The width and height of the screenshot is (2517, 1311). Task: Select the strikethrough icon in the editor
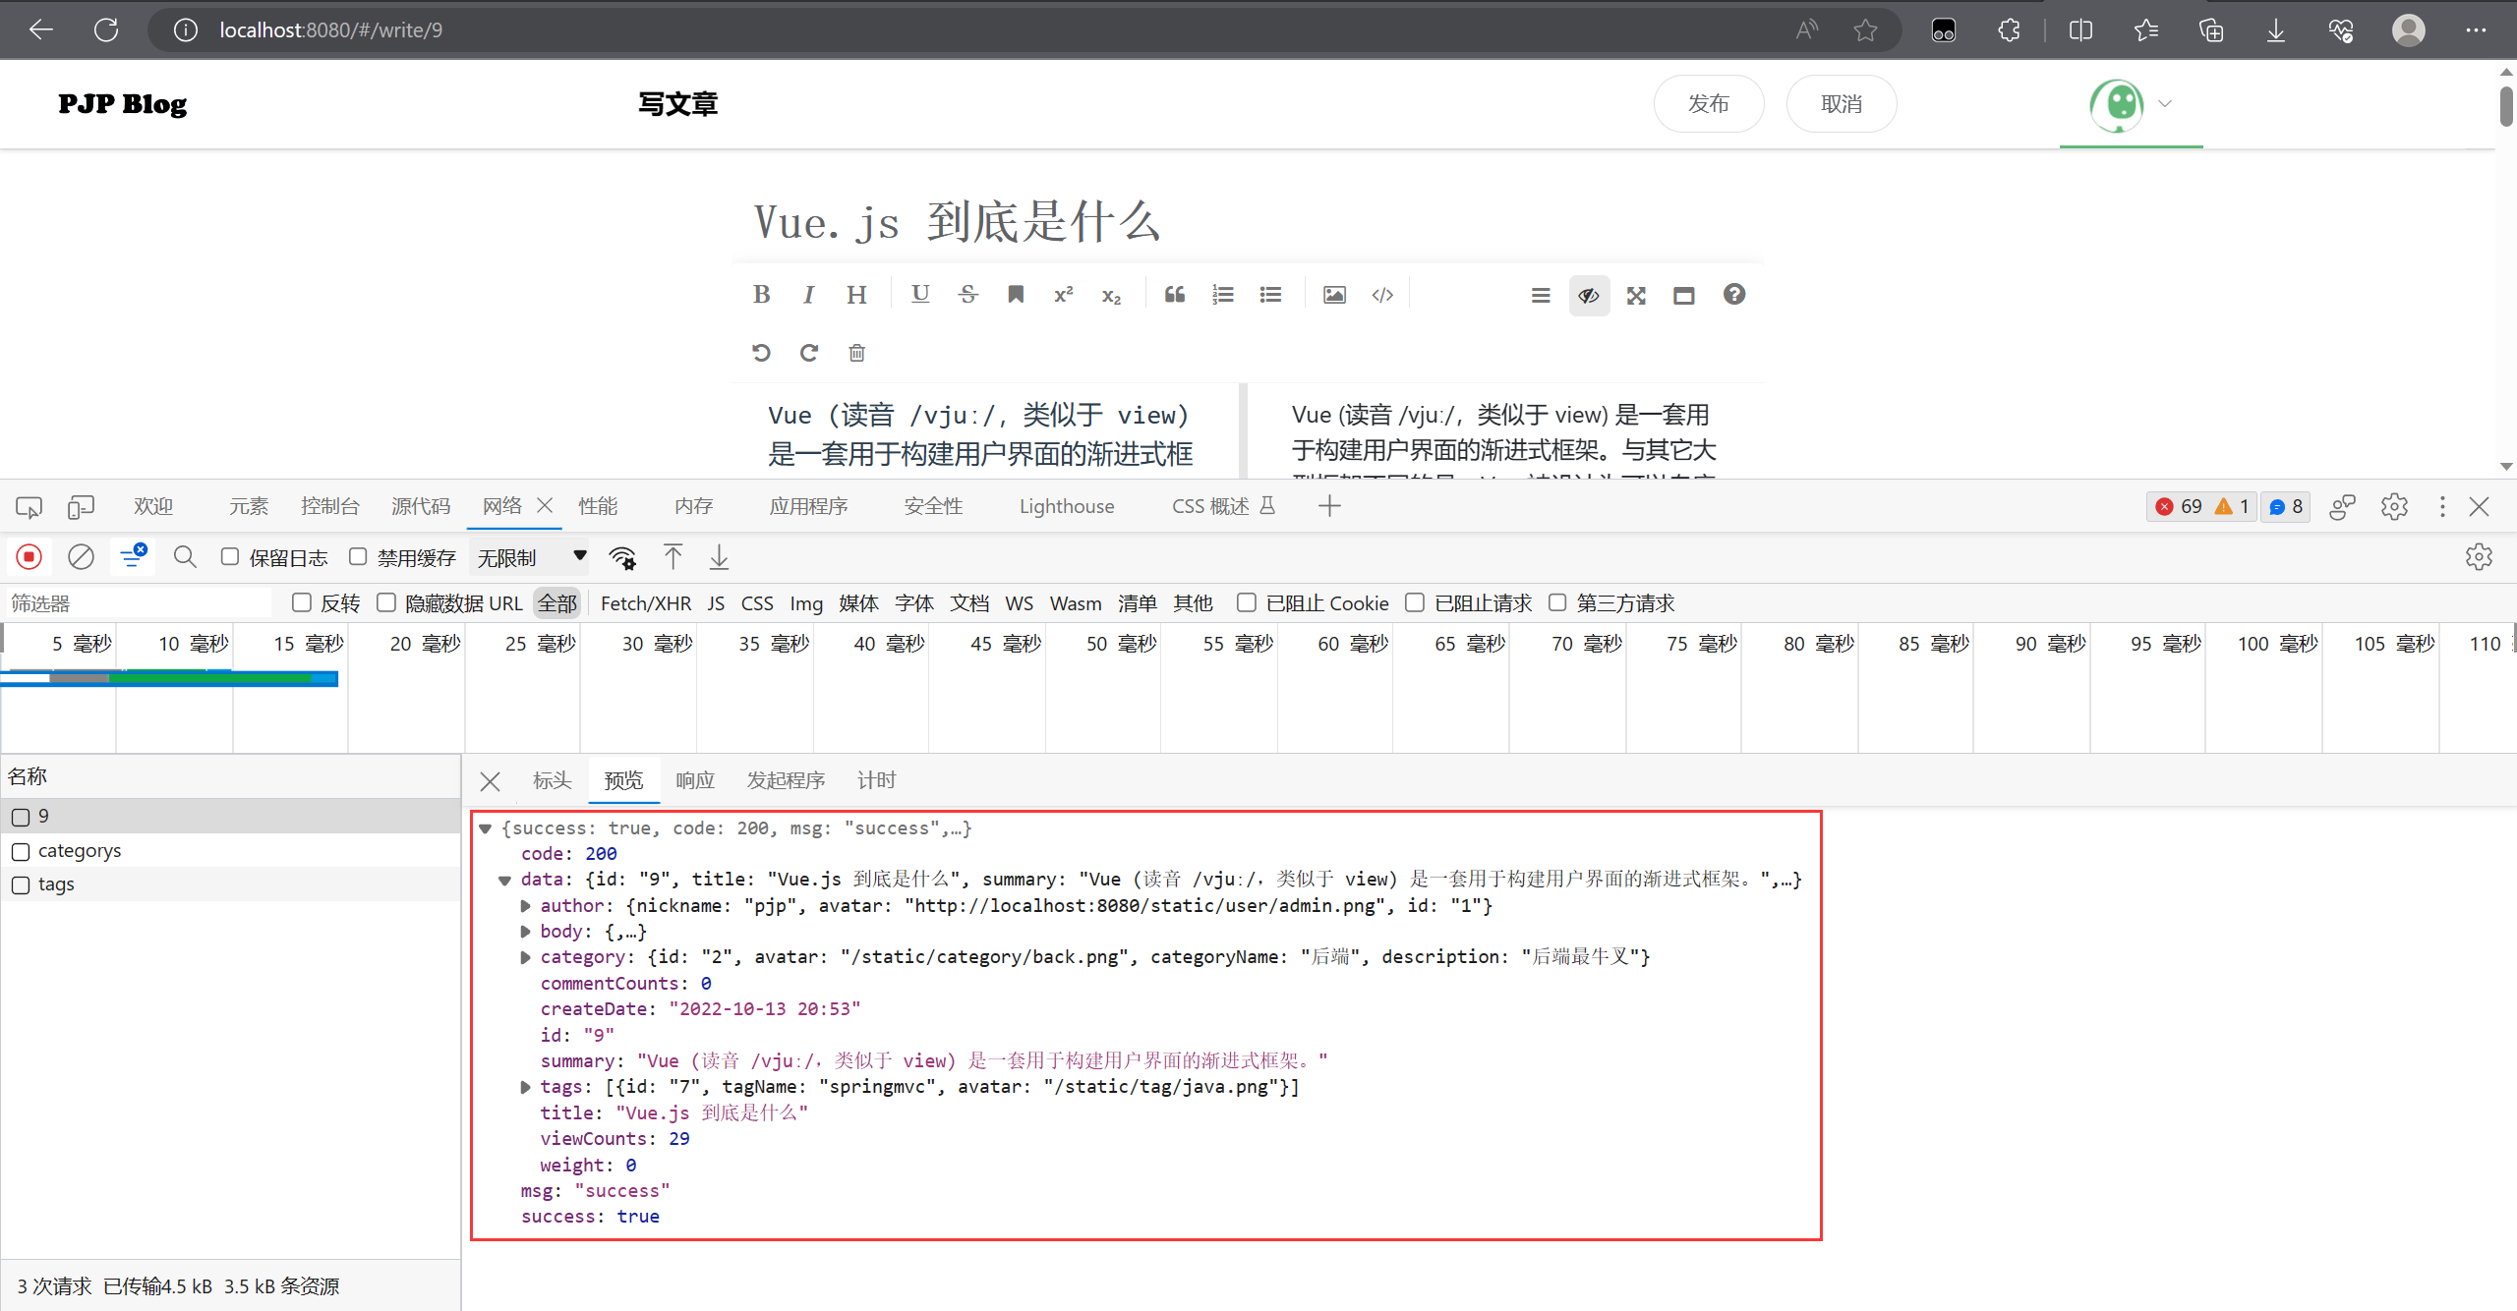coord(967,294)
